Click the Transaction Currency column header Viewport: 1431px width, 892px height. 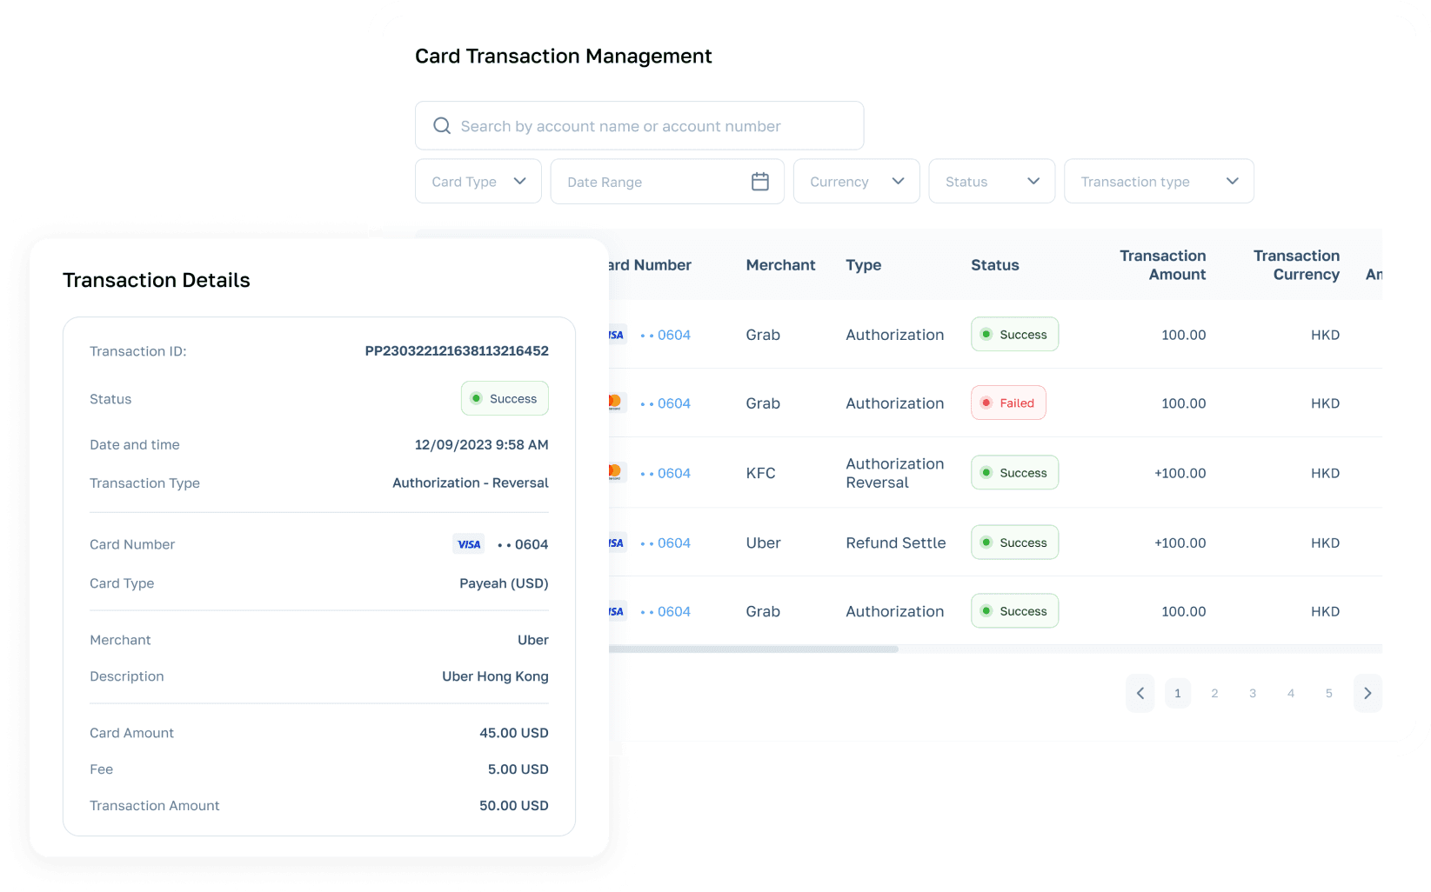(1296, 265)
